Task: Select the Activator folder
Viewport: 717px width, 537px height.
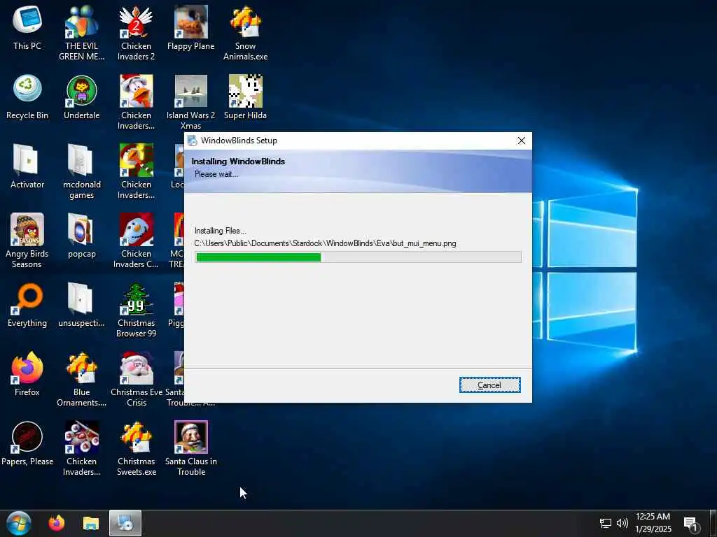Action: (27, 166)
